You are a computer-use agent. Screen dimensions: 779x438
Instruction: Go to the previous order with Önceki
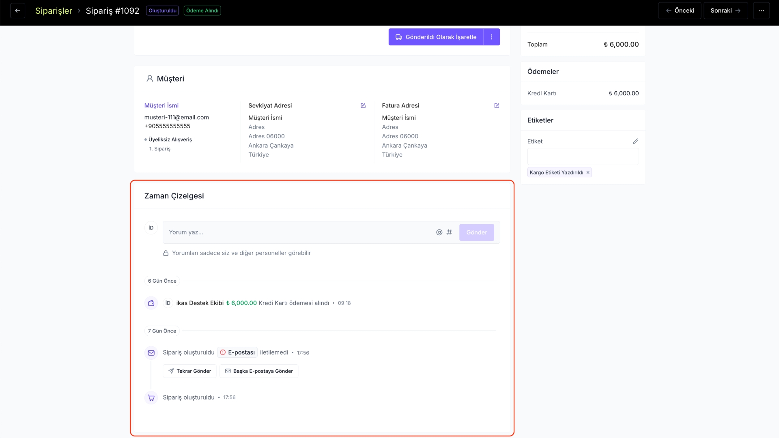pos(680,11)
